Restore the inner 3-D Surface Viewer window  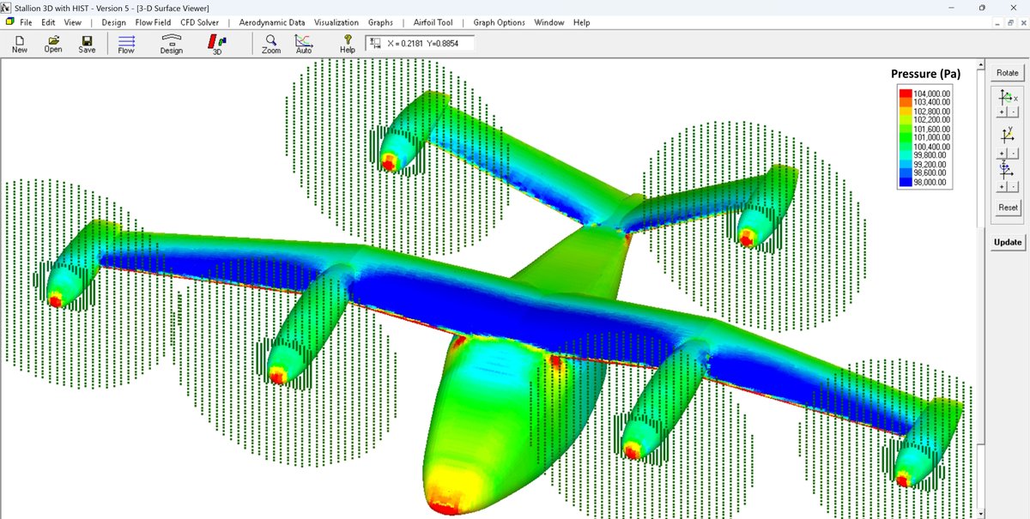pyautogui.click(x=1009, y=22)
